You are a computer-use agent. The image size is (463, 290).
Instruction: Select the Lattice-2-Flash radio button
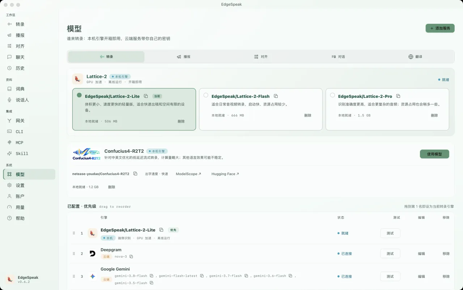click(206, 95)
